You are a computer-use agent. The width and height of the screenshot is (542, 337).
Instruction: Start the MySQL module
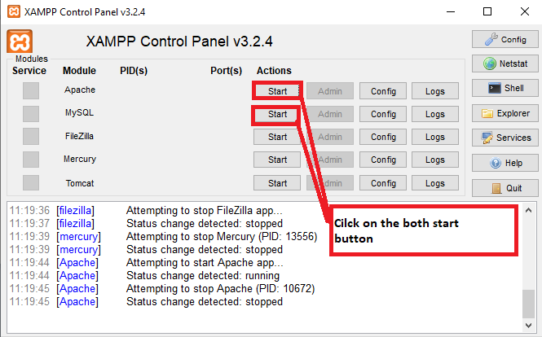coord(277,114)
